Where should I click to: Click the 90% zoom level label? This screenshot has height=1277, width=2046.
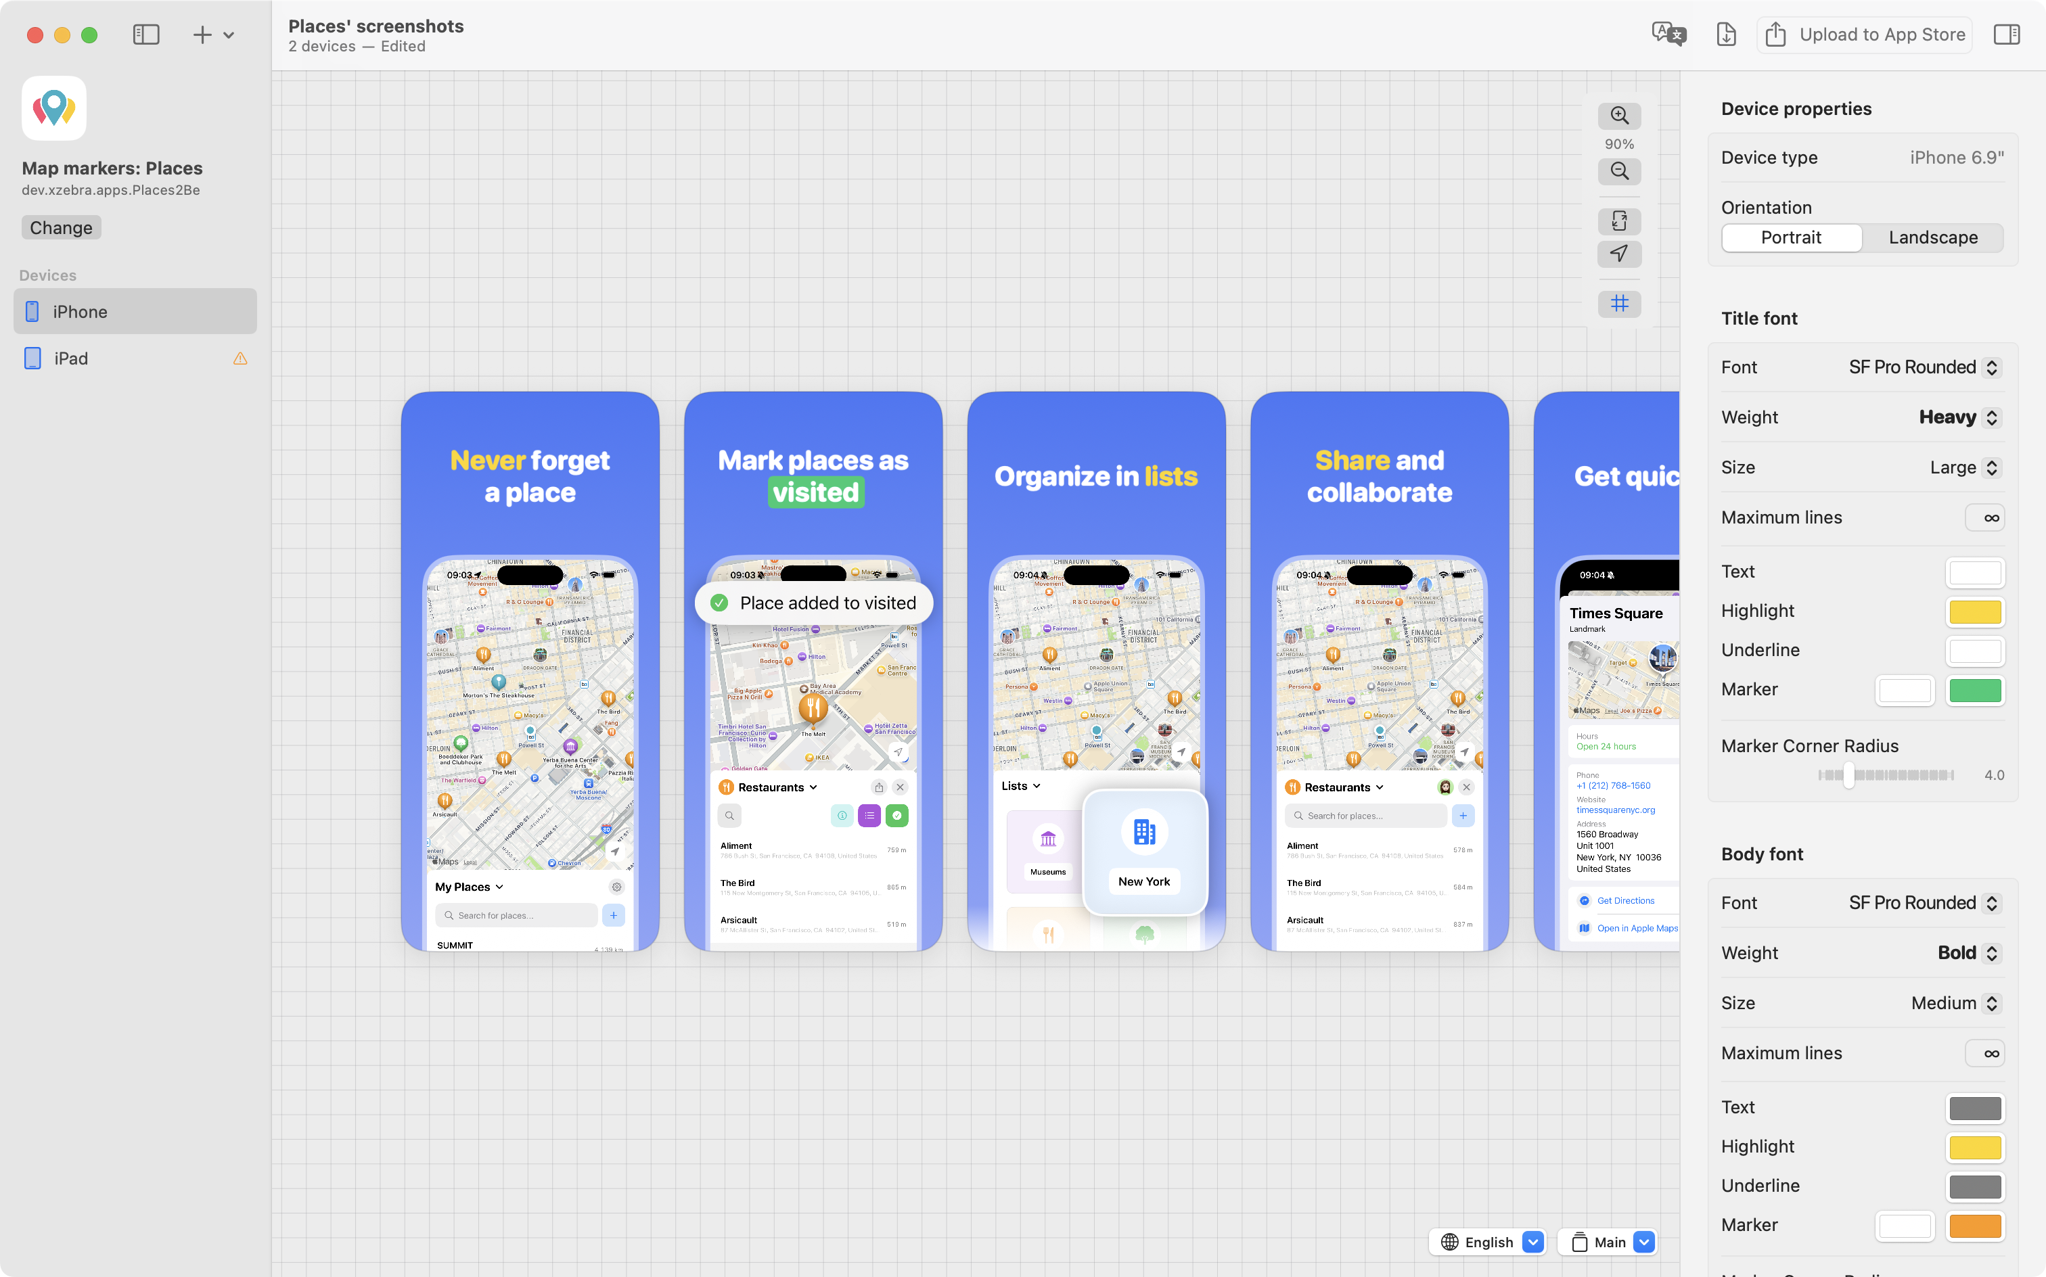pyautogui.click(x=1618, y=145)
